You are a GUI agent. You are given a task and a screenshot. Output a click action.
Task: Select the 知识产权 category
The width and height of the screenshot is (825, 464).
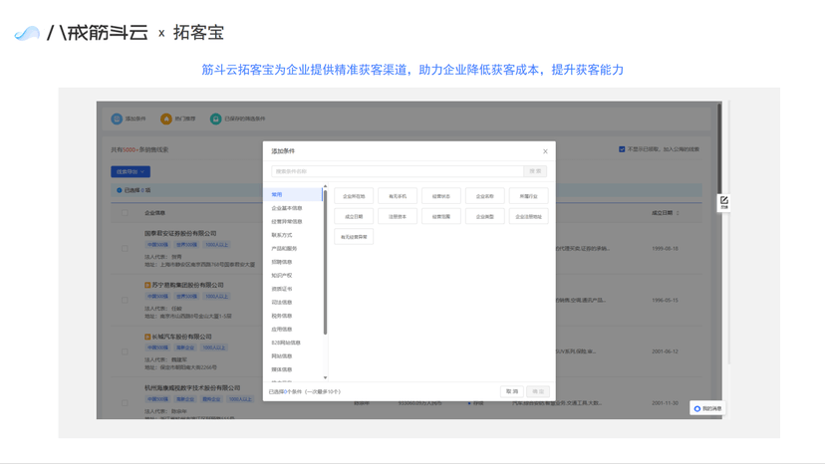click(x=282, y=276)
